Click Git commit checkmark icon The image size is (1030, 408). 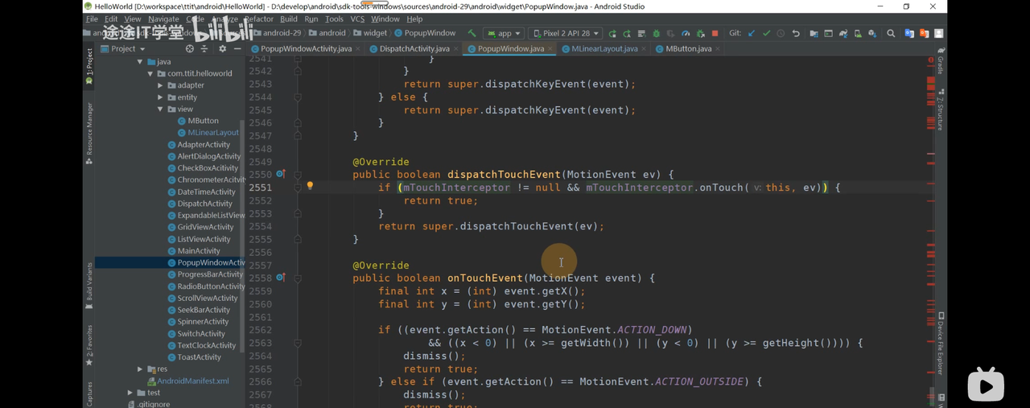coord(766,34)
